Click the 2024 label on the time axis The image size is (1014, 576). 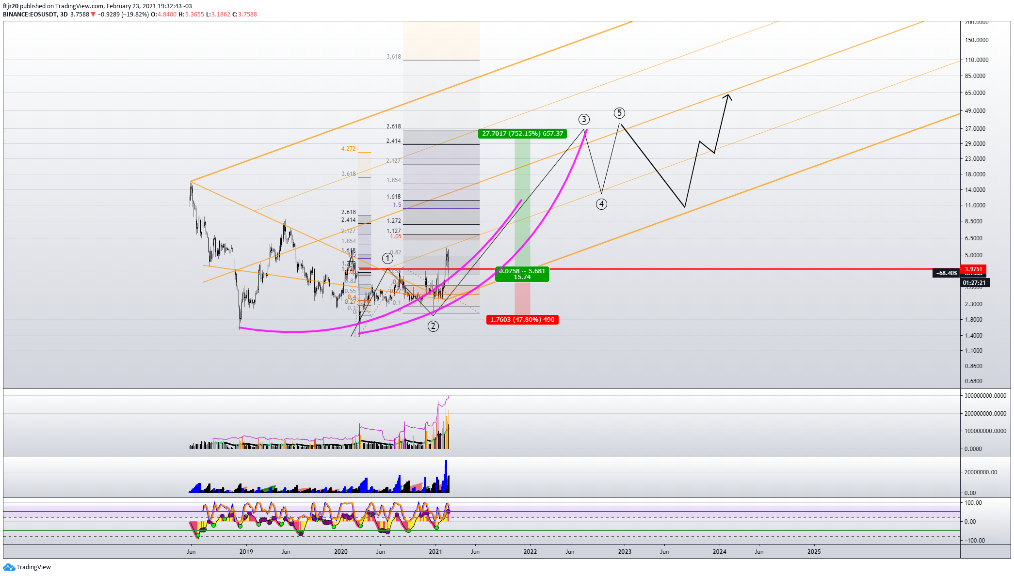(x=720, y=552)
